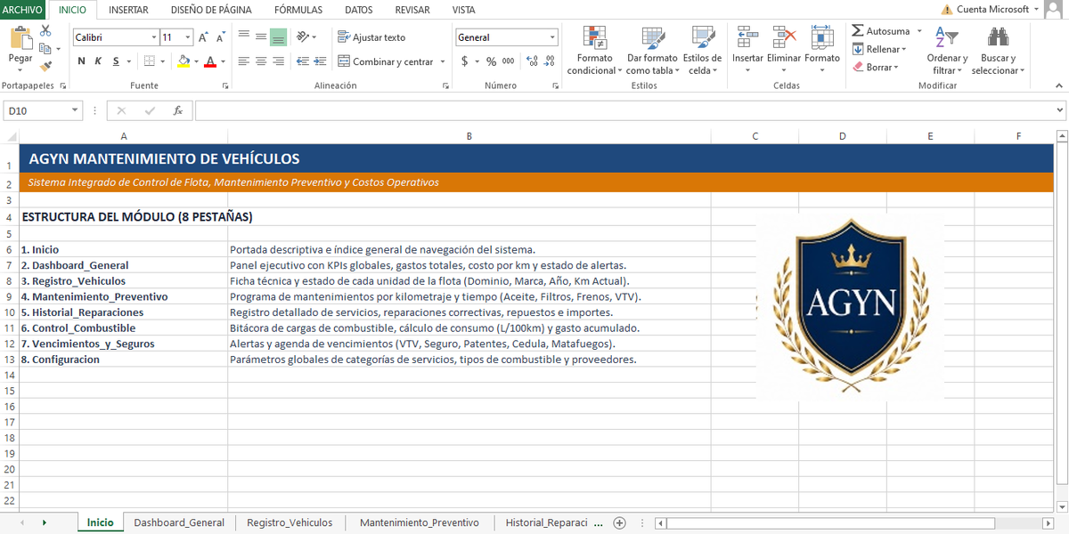This screenshot has height=534, width=1069.
Task: Toggle italic K formatting
Action: (98, 61)
